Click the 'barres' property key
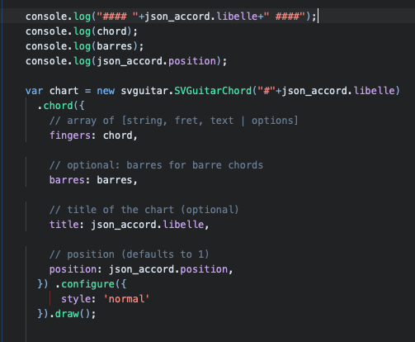Image resolution: width=415 pixels, height=342 pixels. pos(67,180)
